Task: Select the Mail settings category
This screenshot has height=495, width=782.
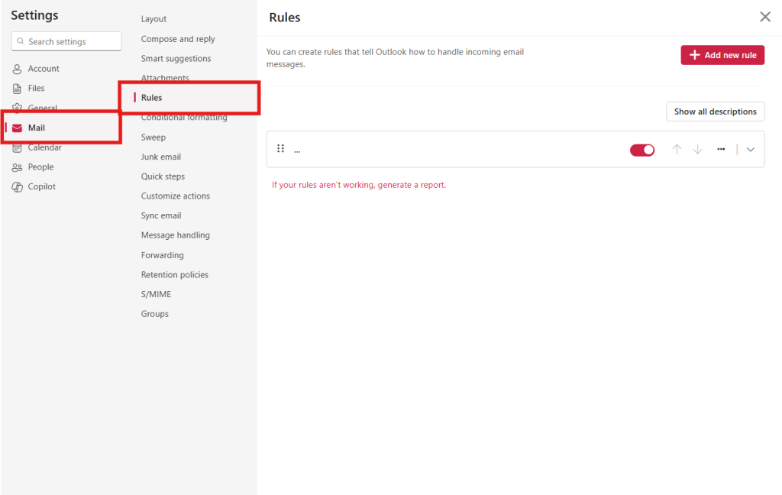Action: pos(37,128)
